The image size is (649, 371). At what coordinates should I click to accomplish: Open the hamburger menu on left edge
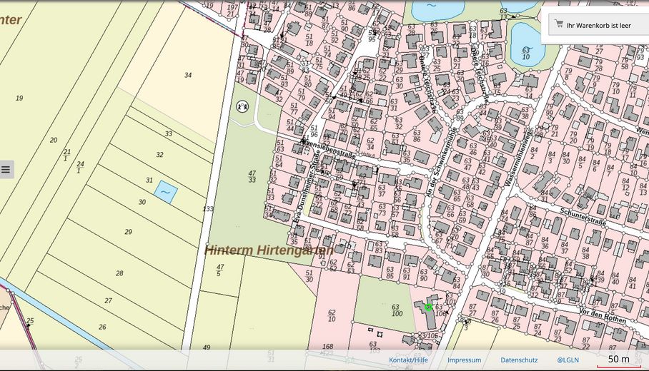[6, 169]
